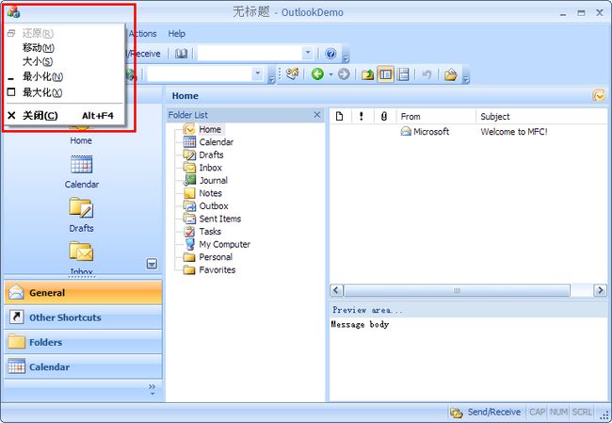Switch to Other Shortcuts pane
Screen dimensions: 612x423
(x=83, y=317)
